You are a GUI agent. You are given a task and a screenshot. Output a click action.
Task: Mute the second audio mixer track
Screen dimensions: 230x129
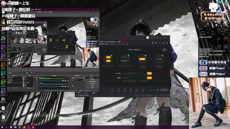click(66, 87)
